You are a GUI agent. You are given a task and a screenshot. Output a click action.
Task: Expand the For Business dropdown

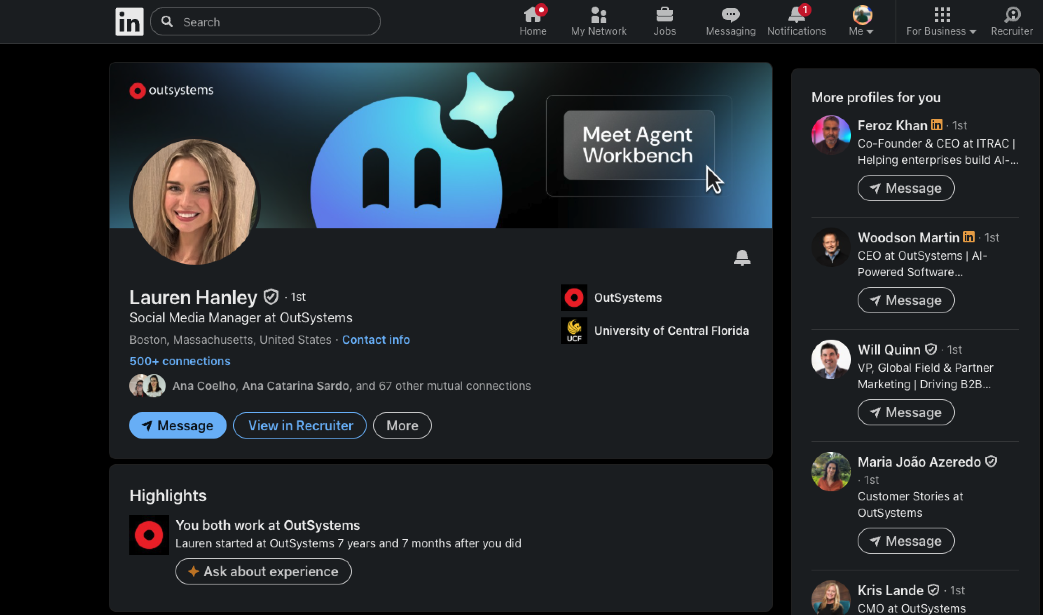(x=941, y=31)
